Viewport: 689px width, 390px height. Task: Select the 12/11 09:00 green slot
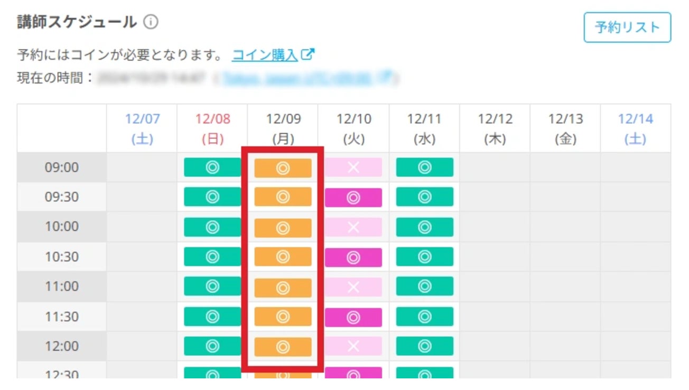coord(424,168)
